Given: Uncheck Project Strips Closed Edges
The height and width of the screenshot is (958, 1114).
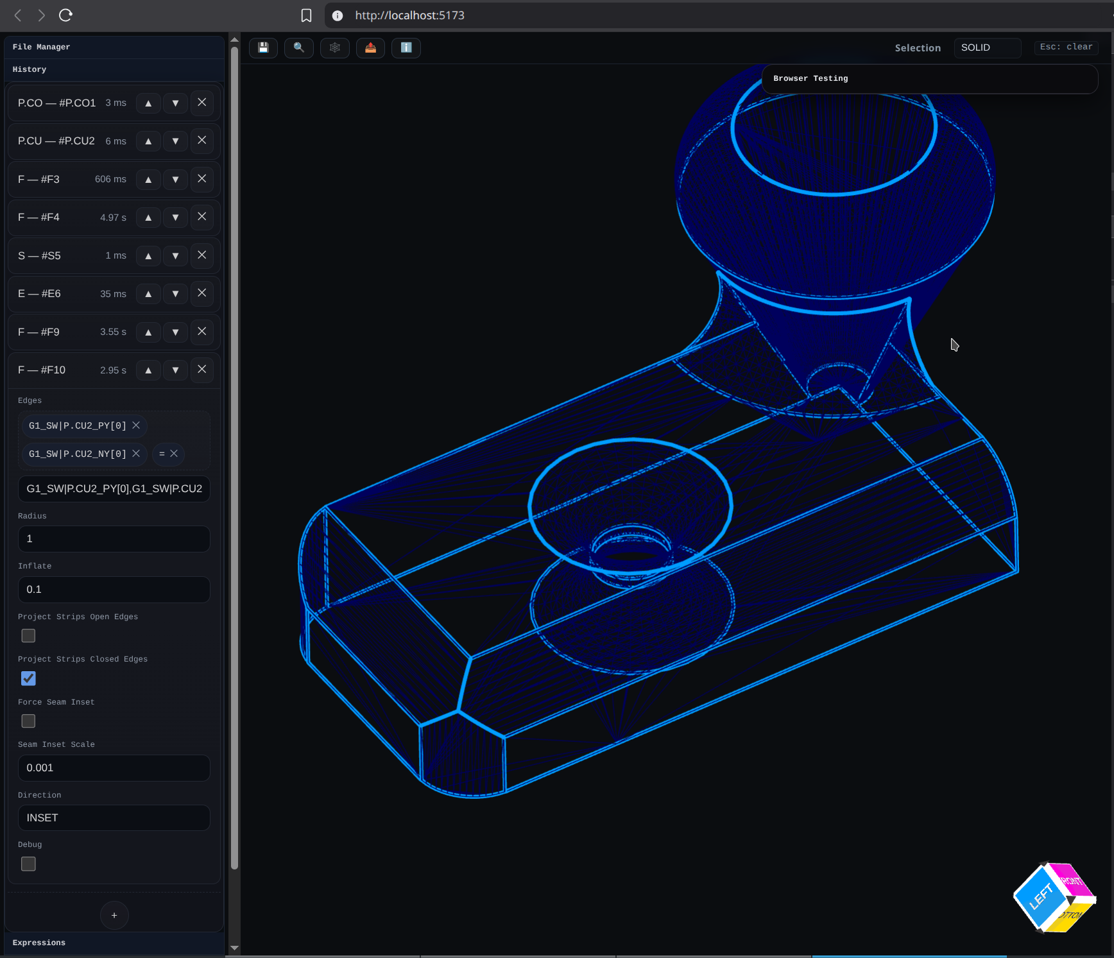Looking at the screenshot, I should click(28, 678).
